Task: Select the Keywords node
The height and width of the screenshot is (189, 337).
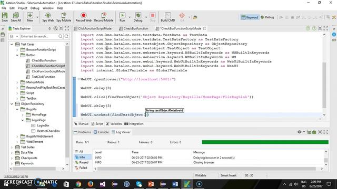Action: pyautogui.click(x=27, y=163)
